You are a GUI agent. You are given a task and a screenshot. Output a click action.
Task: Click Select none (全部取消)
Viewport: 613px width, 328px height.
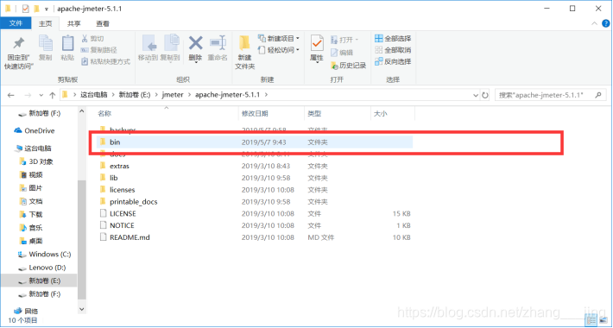393,50
